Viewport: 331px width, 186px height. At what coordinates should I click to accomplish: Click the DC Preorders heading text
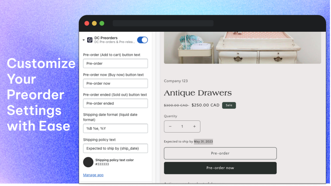106,38
